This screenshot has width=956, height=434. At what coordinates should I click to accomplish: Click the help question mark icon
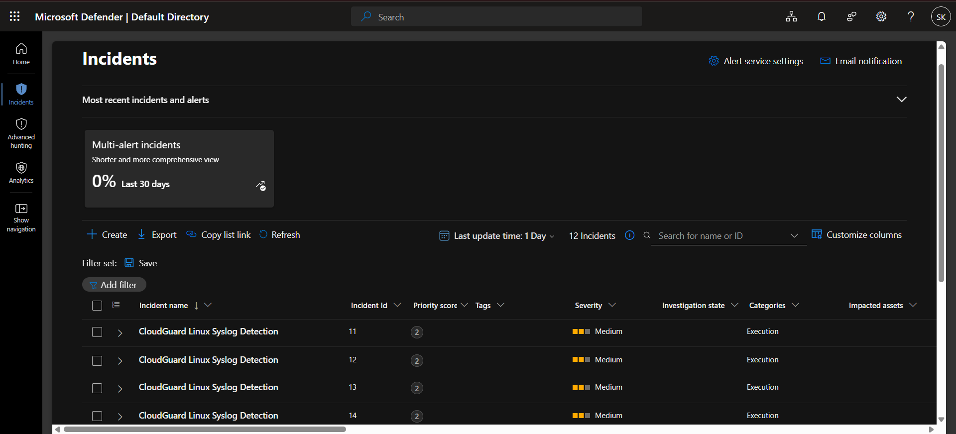point(911,16)
